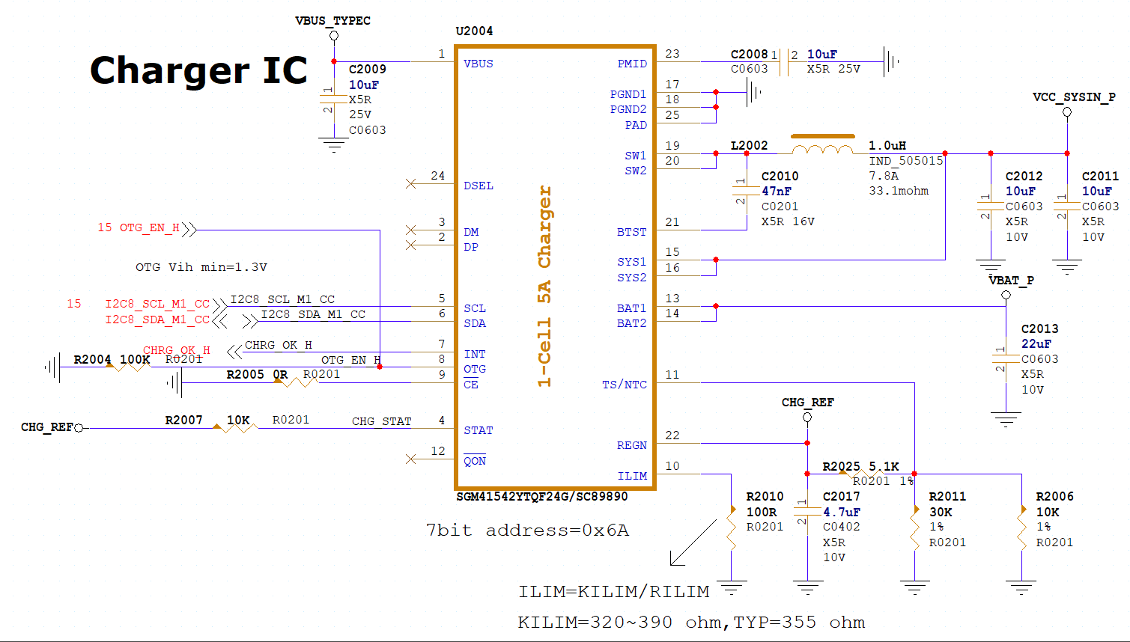Select the VCC_SYSIN_P power port
This screenshot has height=642, width=1130.
(1067, 112)
